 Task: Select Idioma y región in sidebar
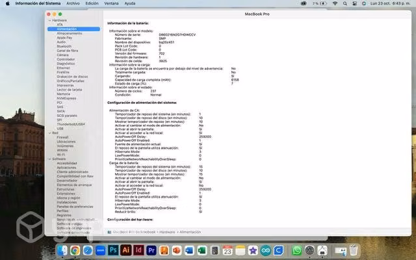pyautogui.click(x=68, y=198)
